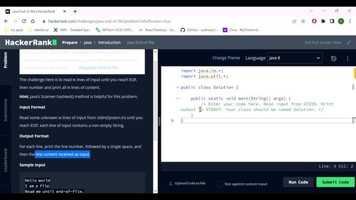This screenshot has width=356, height=200.
Task: Open a new browser tab
Action: (x=75, y=11)
